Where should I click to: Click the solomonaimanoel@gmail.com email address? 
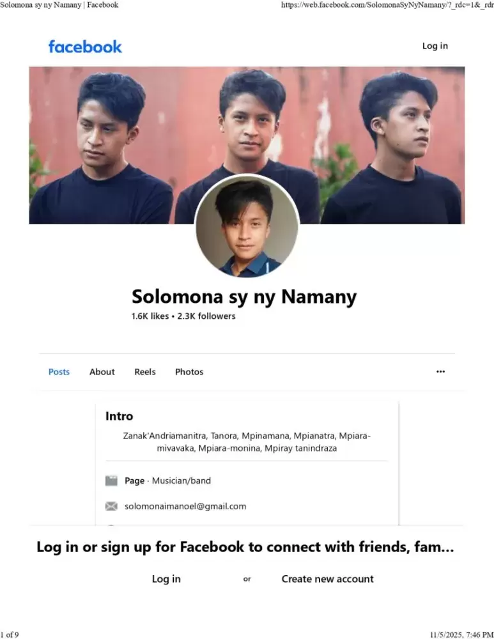click(185, 506)
